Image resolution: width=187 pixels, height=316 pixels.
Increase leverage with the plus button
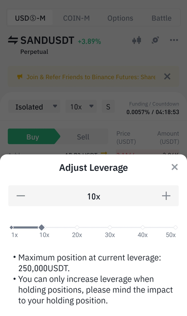click(x=166, y=196)
